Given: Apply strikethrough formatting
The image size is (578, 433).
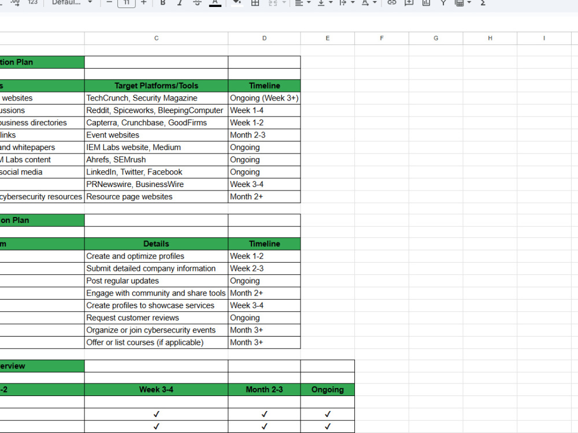Looking at the screenshot, I should (197, 2).
